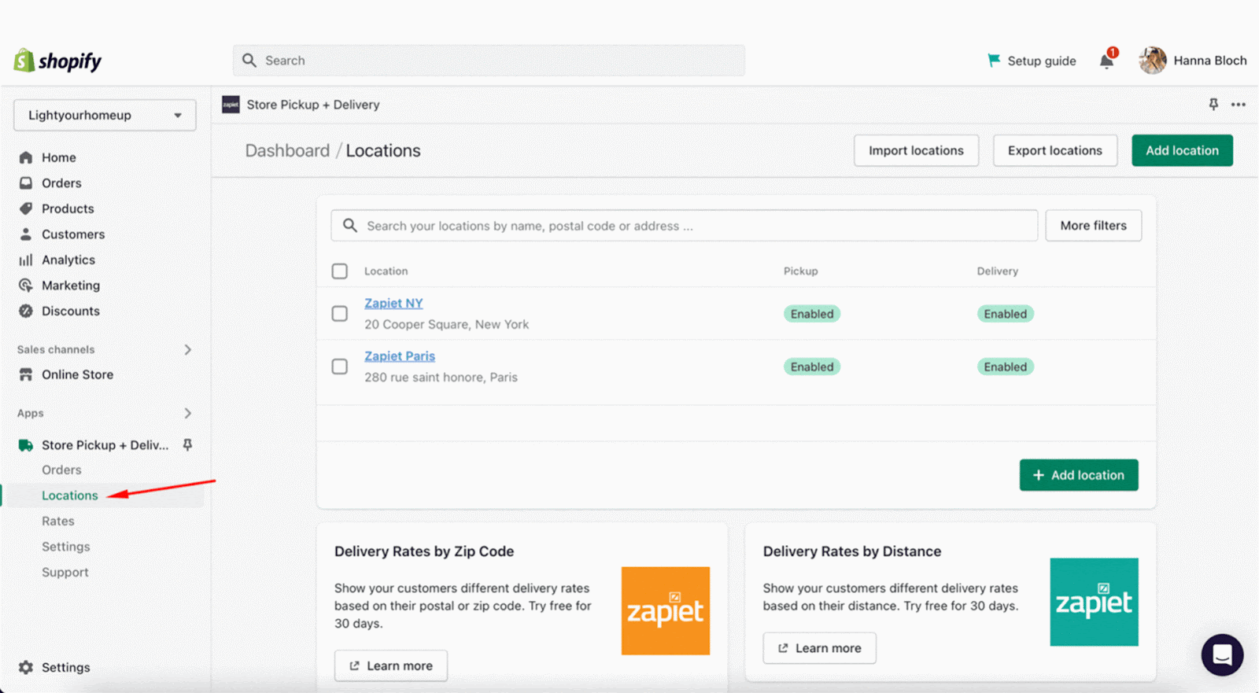Click Export locations button
This screenshot has height=693, width=1259.
(1055, 150)
